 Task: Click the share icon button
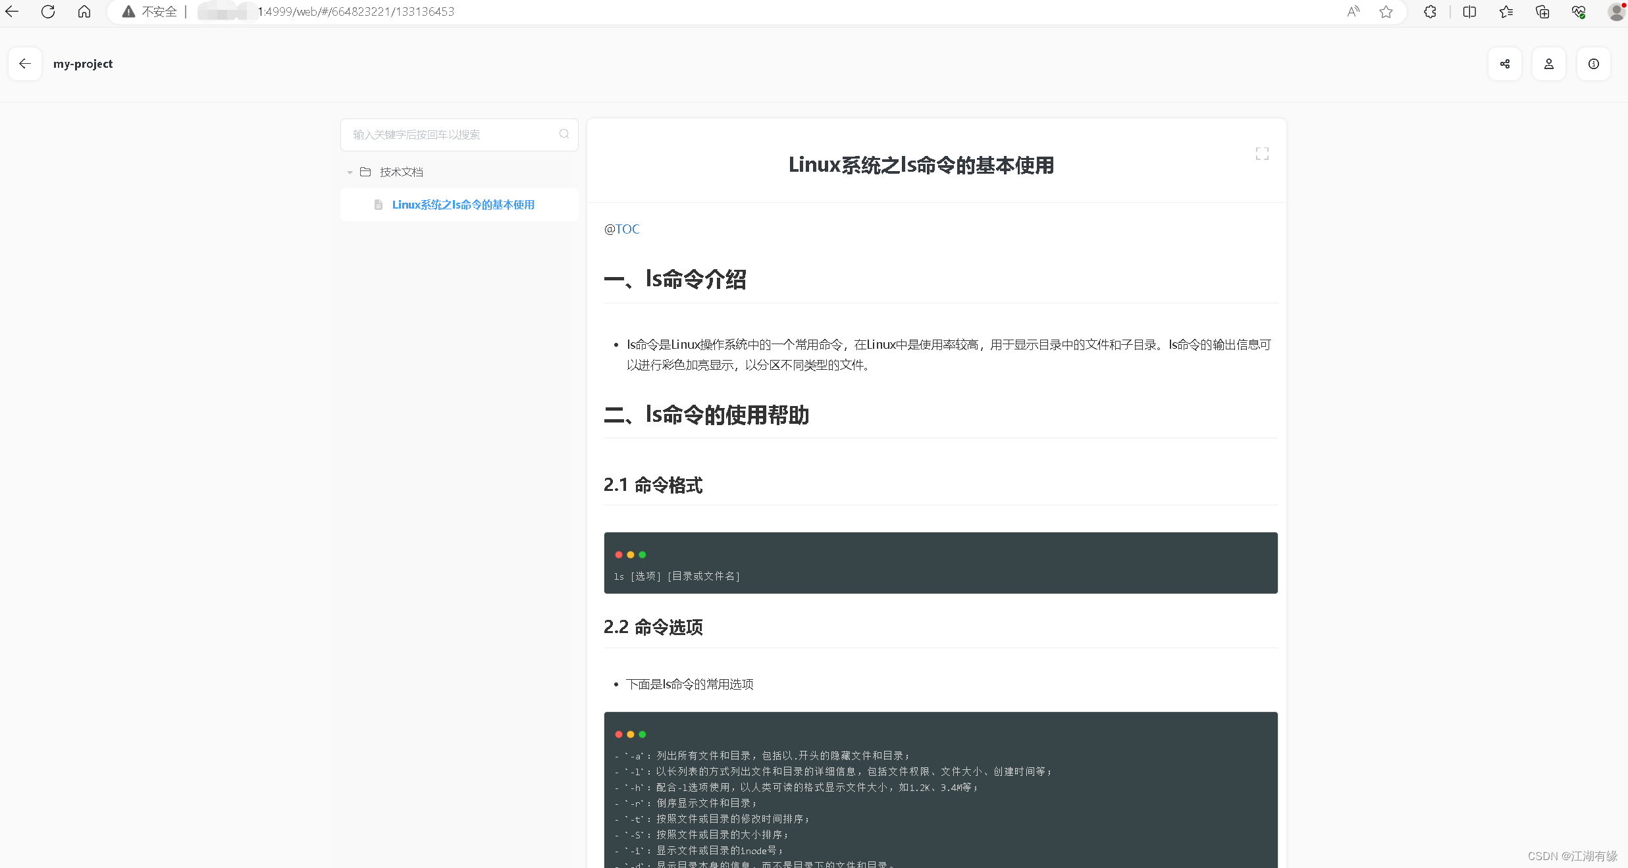(x=1505, y=64)
